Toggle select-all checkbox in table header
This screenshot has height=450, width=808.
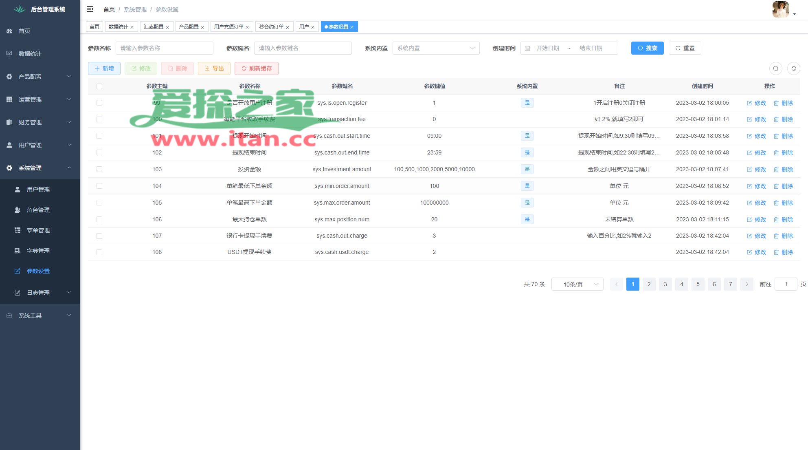coord(99,86)
